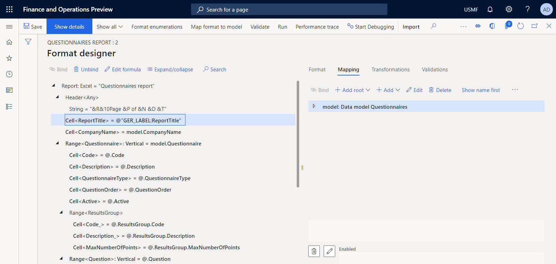
Task: Click Show name first
Action: click(x=481, y=90)
